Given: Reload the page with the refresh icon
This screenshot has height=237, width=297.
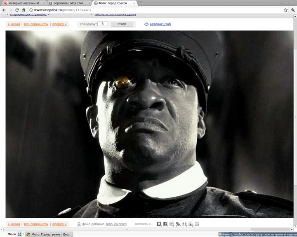Looking at the screenshot, I should point(17,10).
